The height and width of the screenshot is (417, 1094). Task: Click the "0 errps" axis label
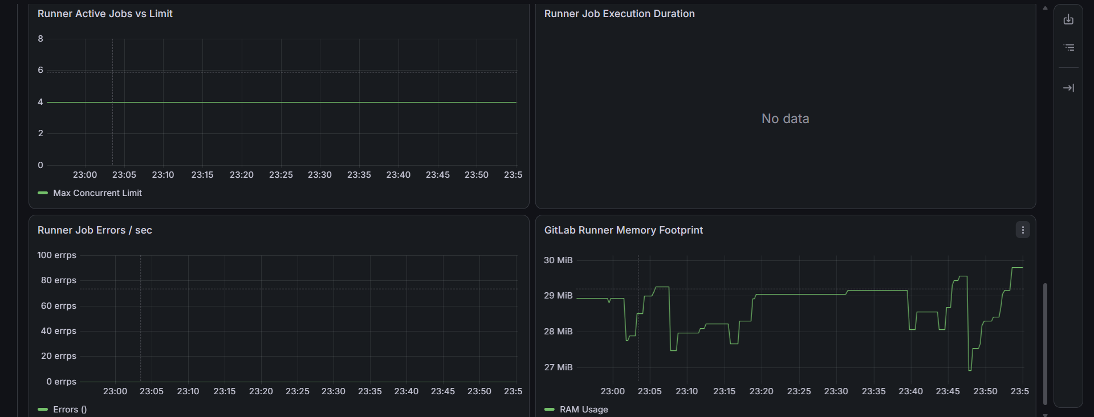tap(62, 382)
